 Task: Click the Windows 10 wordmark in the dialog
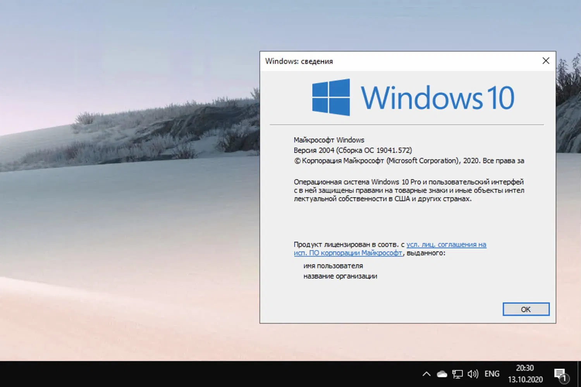tap(438, 97)
